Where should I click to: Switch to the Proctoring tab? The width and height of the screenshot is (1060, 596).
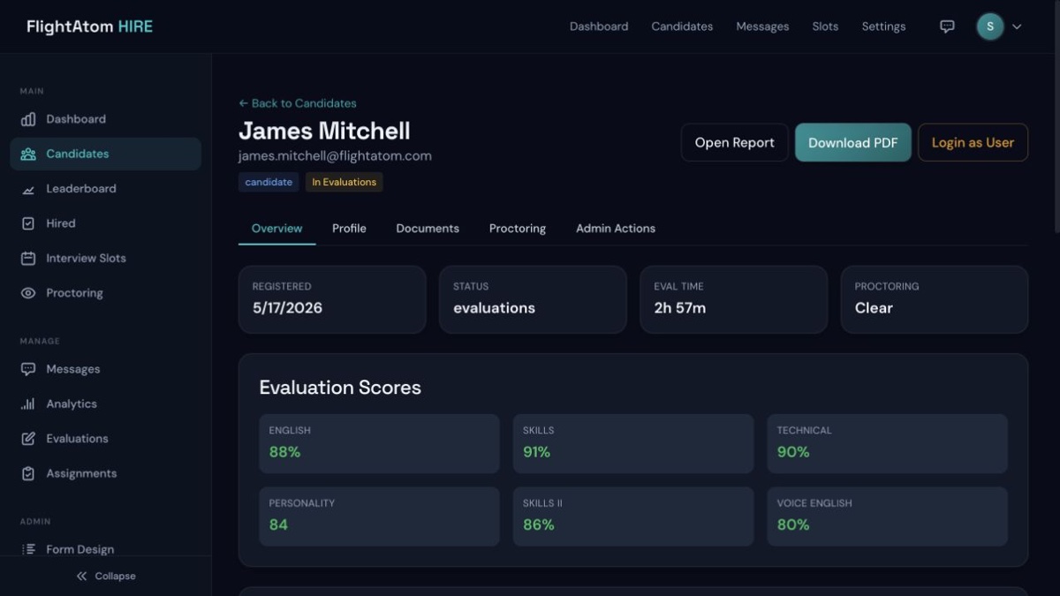point(518,229)
